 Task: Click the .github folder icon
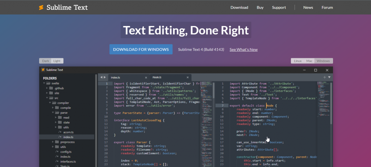[51, 88]
